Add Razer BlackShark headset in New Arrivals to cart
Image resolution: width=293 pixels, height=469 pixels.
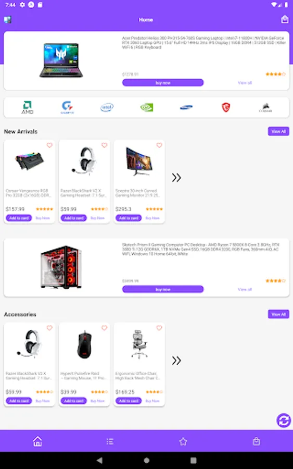(x=74, y=218)
